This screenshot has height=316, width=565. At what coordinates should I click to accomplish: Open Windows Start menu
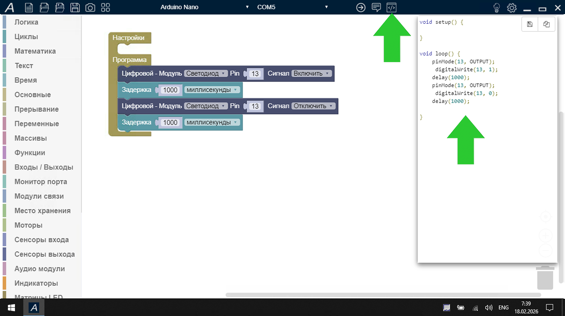tap(11, 308)
